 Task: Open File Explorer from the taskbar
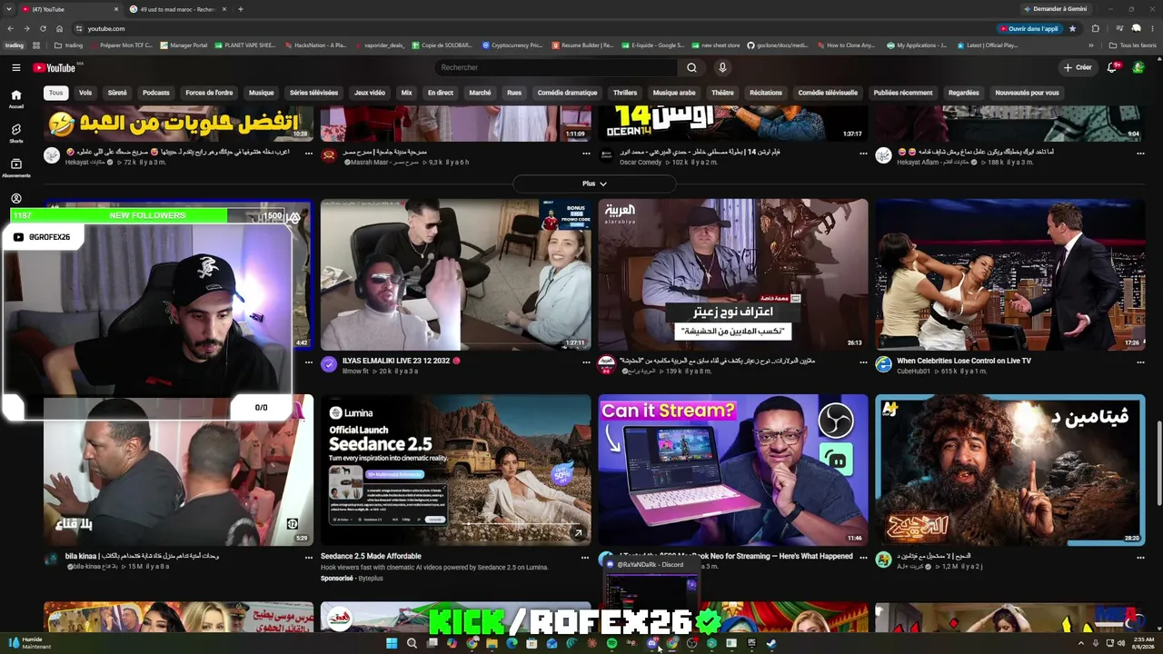[492, 643]
